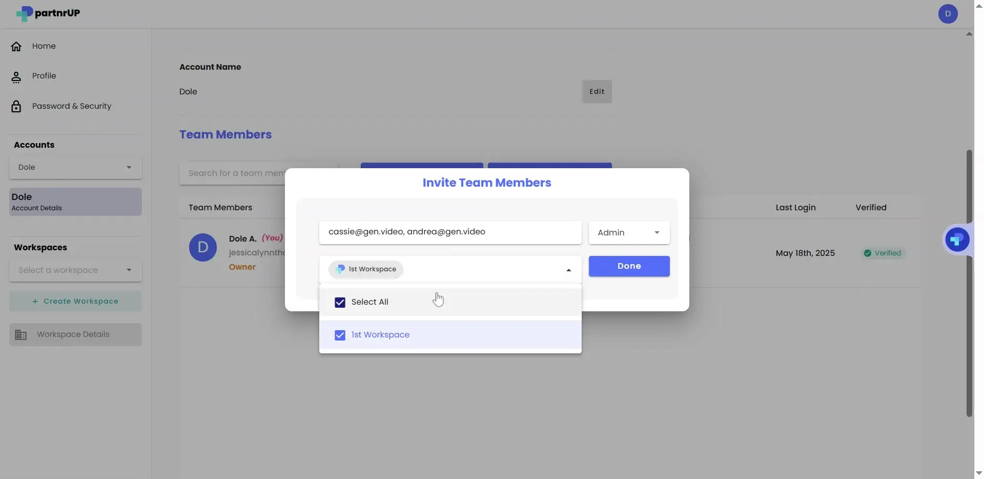Uncheck the 1st Workspace checkbox
This screenshot has height=479, width=984.
click(x=340, y=335)
